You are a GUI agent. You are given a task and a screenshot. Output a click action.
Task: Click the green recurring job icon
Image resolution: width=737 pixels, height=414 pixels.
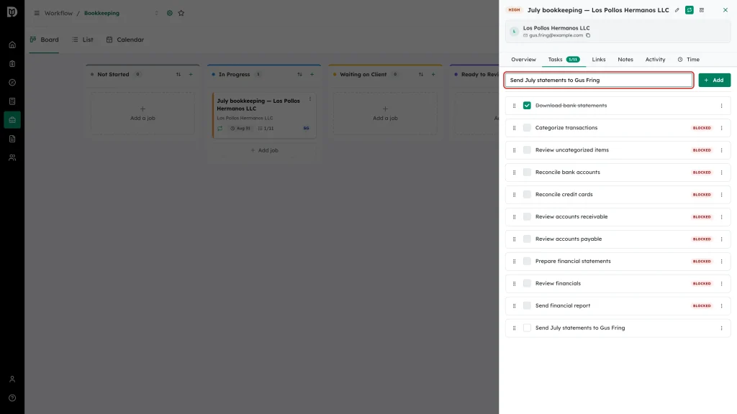[x=689, y=10]
